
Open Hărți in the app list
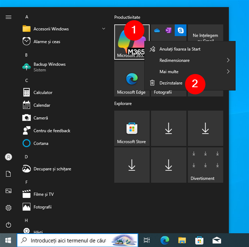click(x=63, y=231)
